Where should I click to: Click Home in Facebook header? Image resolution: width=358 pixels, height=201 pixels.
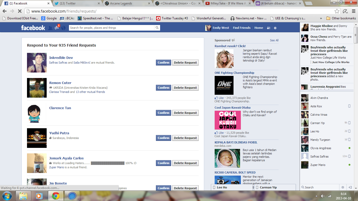[259, 28]
